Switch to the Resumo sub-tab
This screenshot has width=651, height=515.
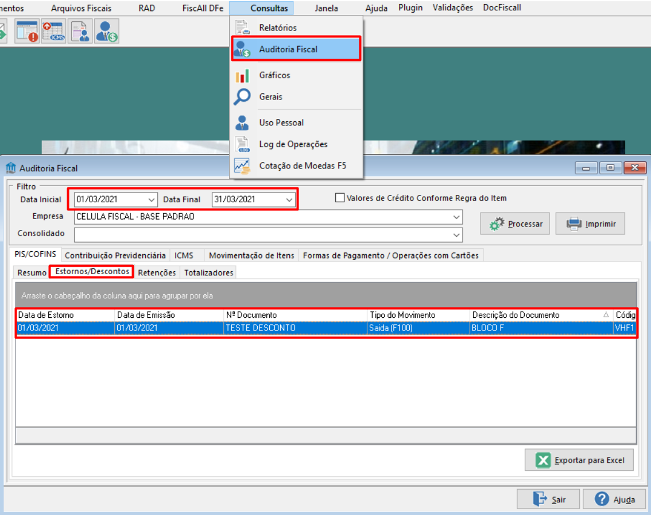click(32, 272)
